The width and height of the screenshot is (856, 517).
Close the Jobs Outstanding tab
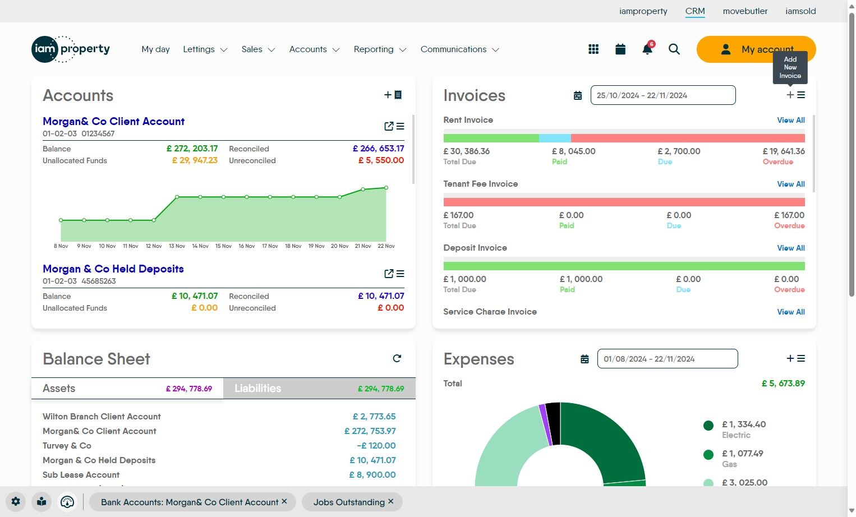(x=391, y=501)
